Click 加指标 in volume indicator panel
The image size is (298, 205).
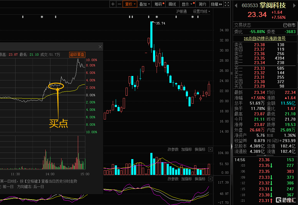tap(186, 149)
